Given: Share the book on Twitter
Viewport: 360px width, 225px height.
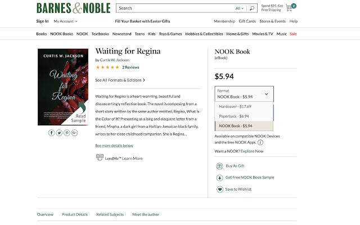Looking at the screenshot, I should 59,133.
